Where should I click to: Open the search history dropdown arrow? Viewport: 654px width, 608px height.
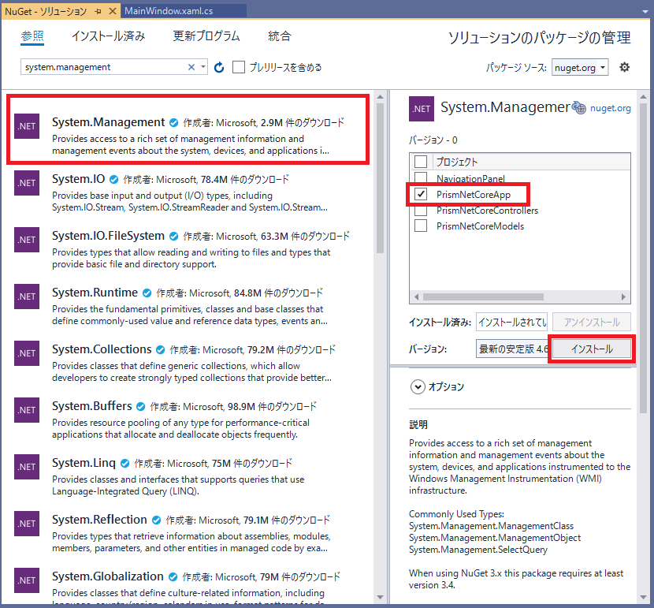coord(203,67)
